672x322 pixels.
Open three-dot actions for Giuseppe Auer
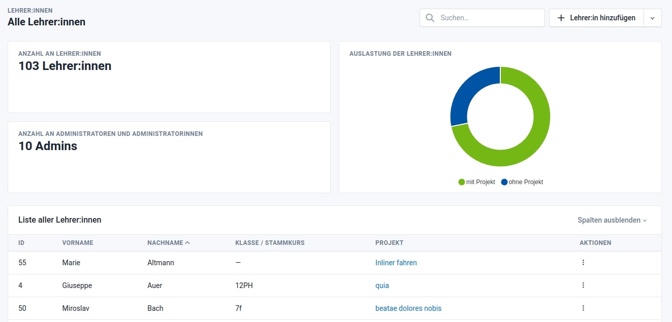tap(583, 285)
